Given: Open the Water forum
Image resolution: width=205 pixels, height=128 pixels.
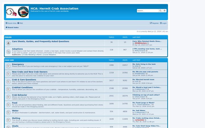Looking at the screenshot, I should click(x=15, y=111).
